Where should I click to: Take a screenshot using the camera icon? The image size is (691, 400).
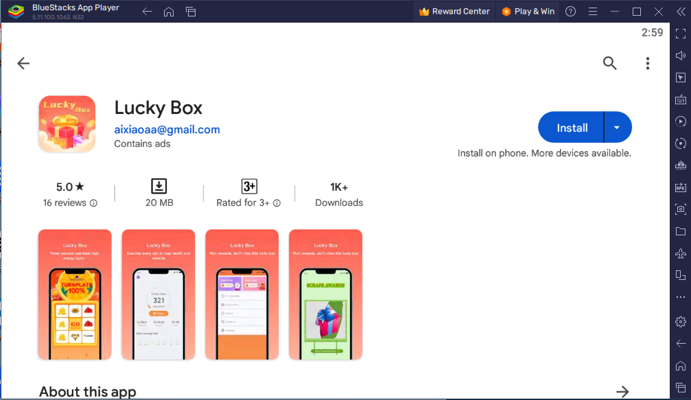pos(681,209)
